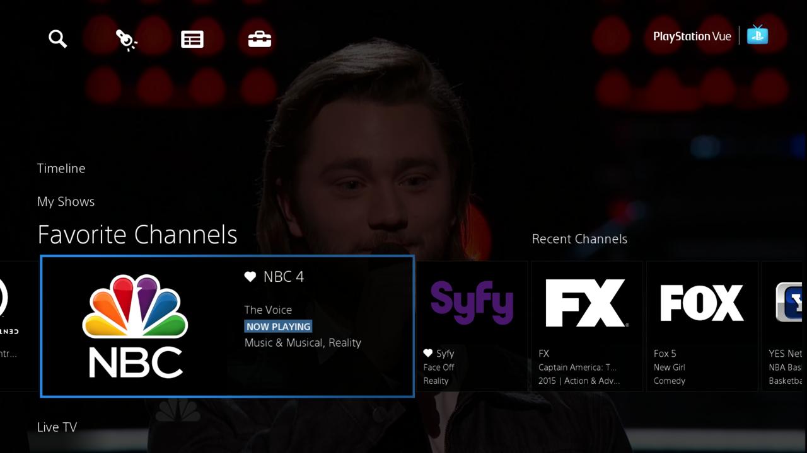This screenshot has height=453, width=807.
Task: Click the 2015 Action & Adventure text
Action: (579, 381)
